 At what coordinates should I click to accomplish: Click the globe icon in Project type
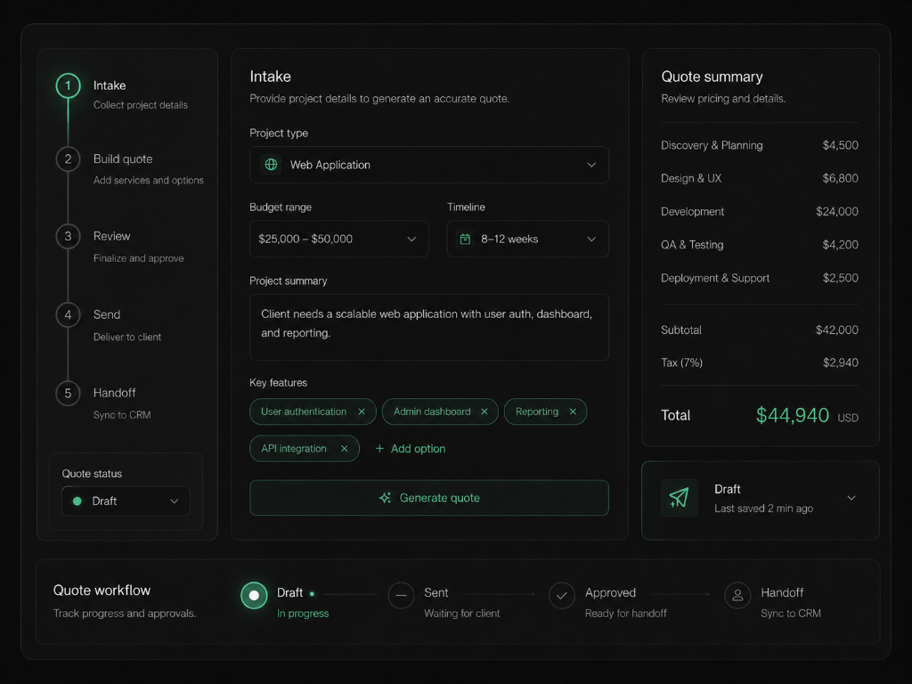(271, 165)
